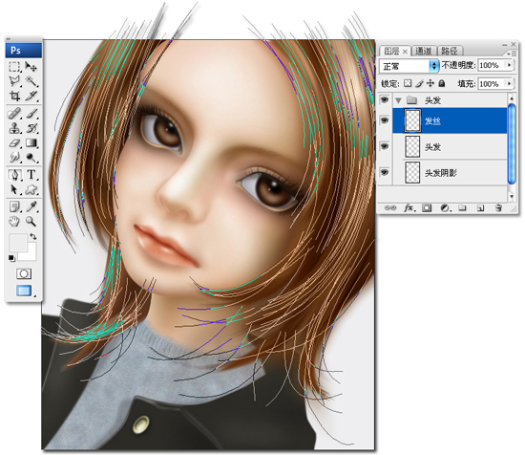Activate the Zoom tool

31,222
